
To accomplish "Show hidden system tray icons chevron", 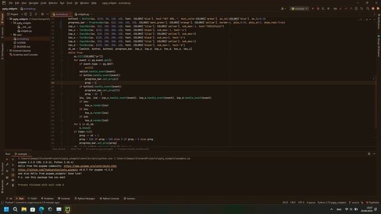I will (x=332, y=209).
